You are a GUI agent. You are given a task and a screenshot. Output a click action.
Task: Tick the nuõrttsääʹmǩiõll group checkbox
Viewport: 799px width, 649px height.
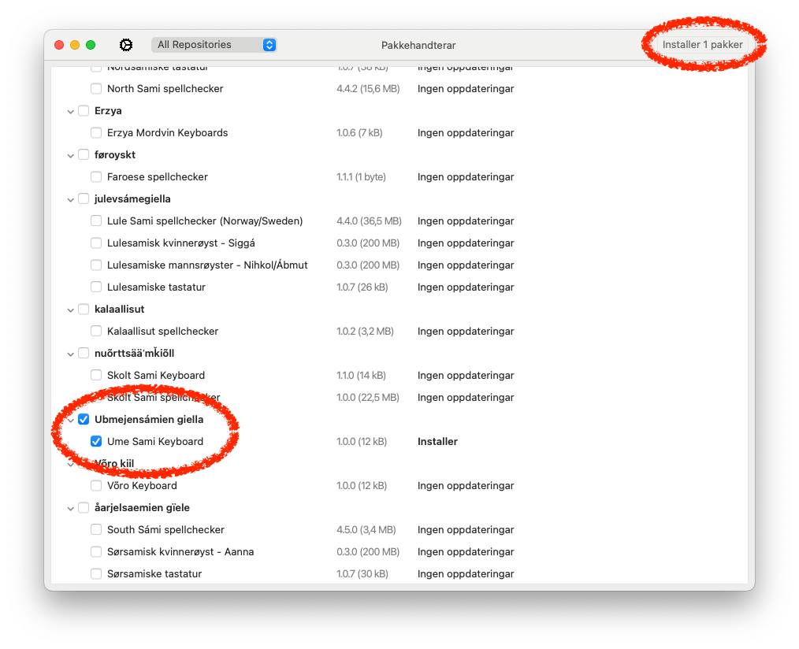pos(84,353)
